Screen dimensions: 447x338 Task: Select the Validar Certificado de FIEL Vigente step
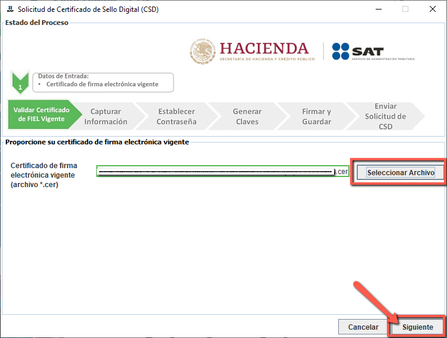click(42, 114)
